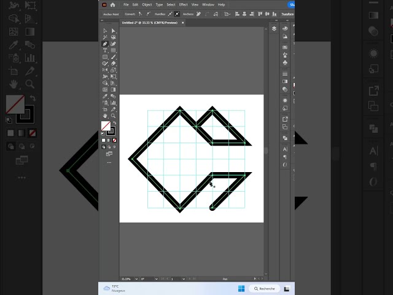Enable Draw Inside mode
Screen dimensions: 393x295
tap(115, 147)
